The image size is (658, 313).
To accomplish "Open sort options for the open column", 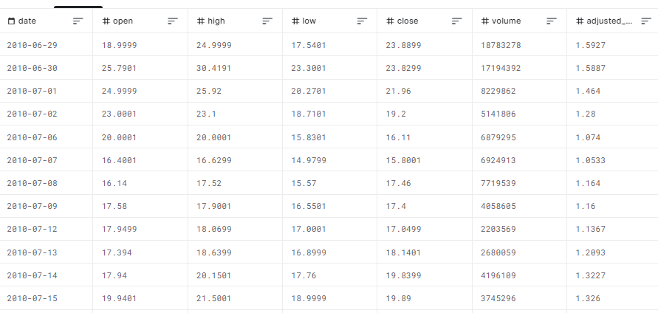I will (x=173, y=21).
